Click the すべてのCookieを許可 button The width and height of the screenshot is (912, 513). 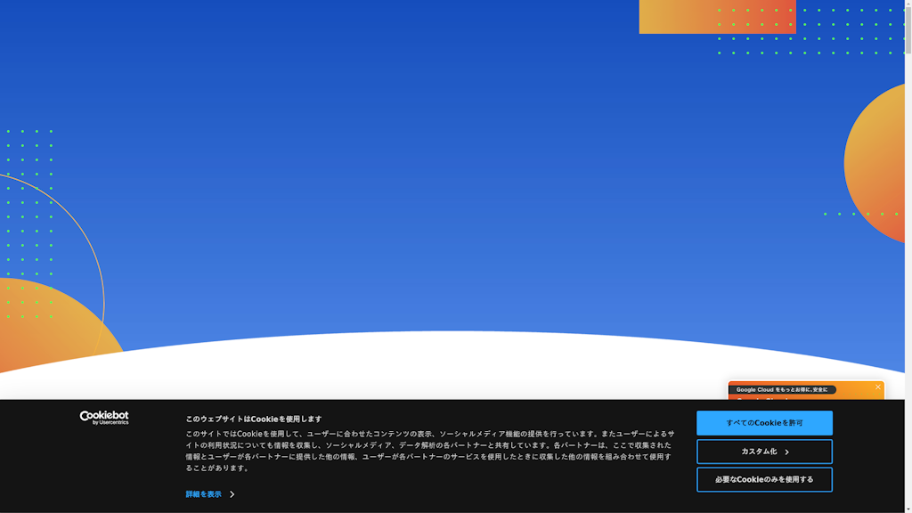[764, 423]
